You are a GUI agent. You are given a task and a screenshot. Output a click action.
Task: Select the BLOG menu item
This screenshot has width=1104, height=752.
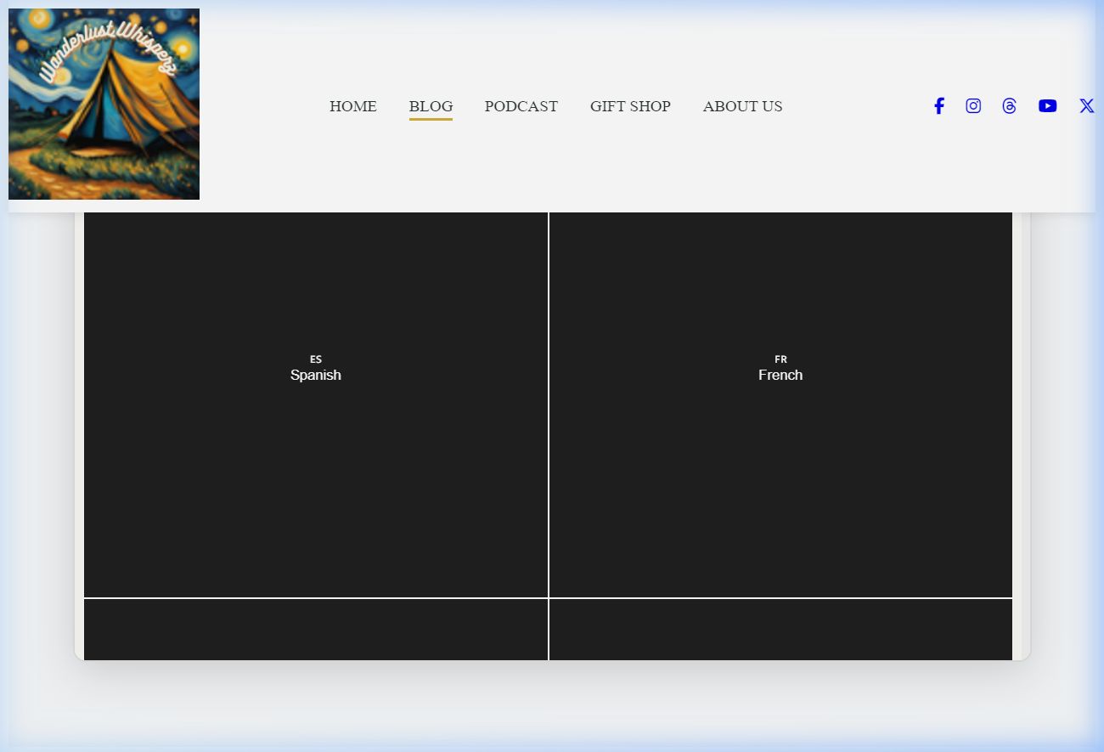pyautogui.click(x=431, y=106)
